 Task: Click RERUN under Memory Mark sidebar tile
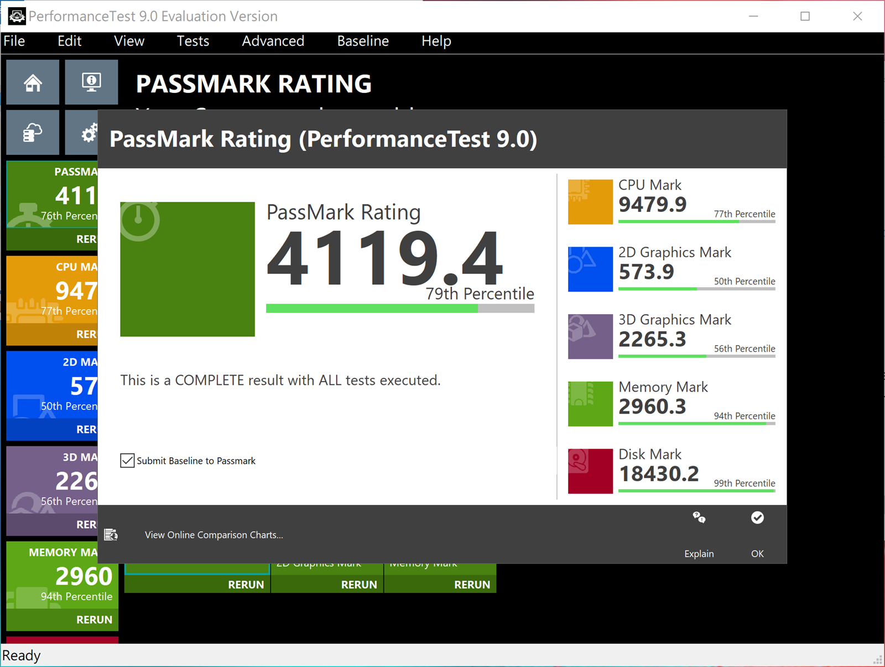[x=94, y=619]
